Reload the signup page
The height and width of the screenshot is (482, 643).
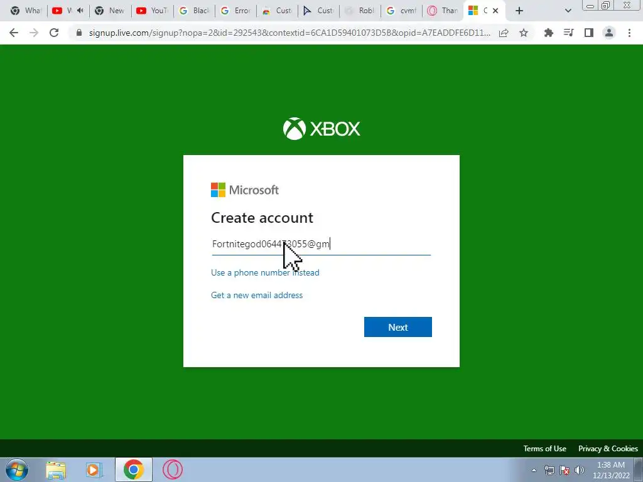click(x=54, y=33)
